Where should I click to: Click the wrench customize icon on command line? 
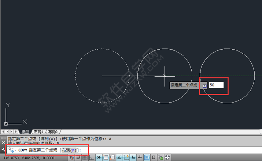(x=3, y=150)
